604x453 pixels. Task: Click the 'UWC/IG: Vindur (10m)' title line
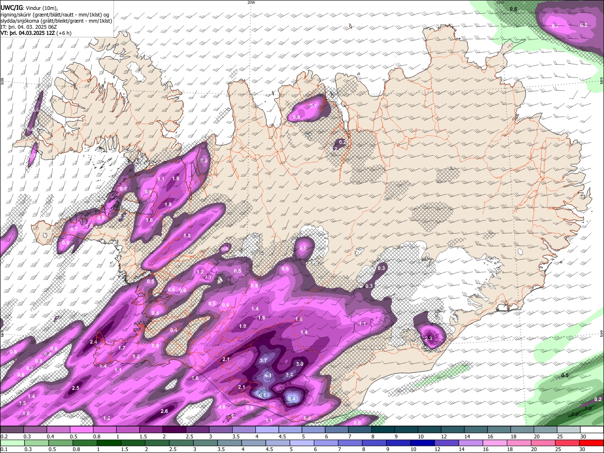29,7
